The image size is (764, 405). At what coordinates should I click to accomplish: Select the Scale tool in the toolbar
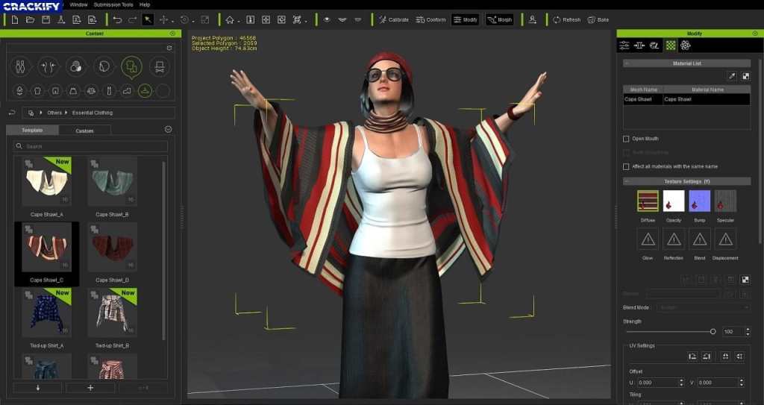pos(205,20)
